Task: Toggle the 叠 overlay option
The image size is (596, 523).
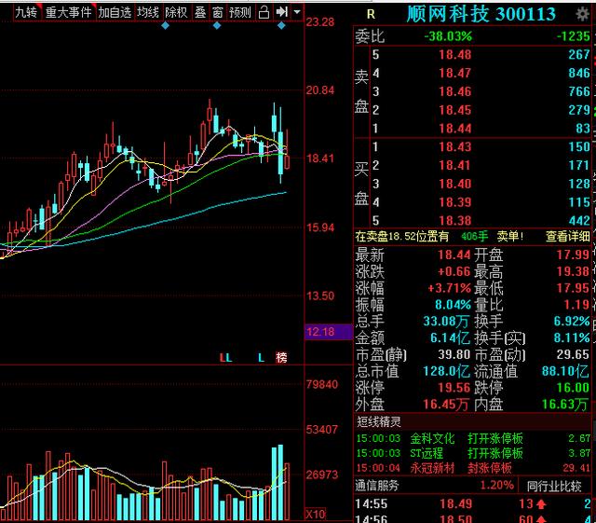Action: [200, 12]
